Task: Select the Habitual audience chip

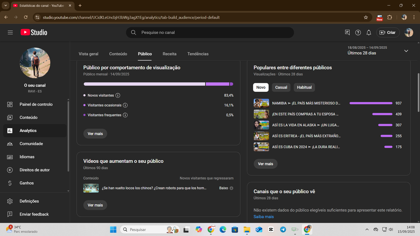Action: click(304, 87)
